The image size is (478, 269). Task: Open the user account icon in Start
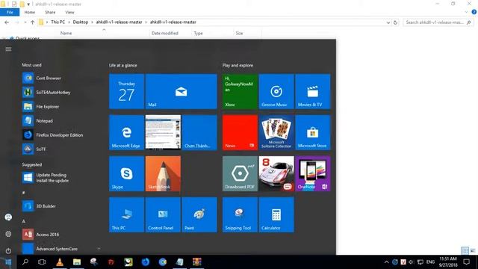coord(8,217)
